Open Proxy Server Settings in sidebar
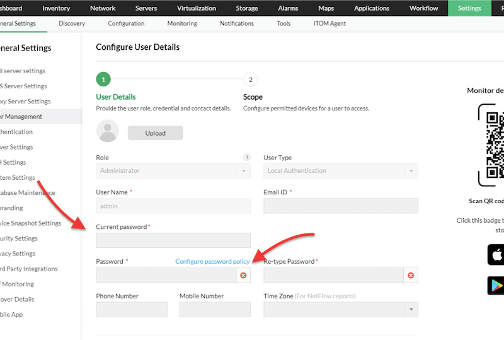The width and height of the screenshot is (504, 340). [25, 102]
